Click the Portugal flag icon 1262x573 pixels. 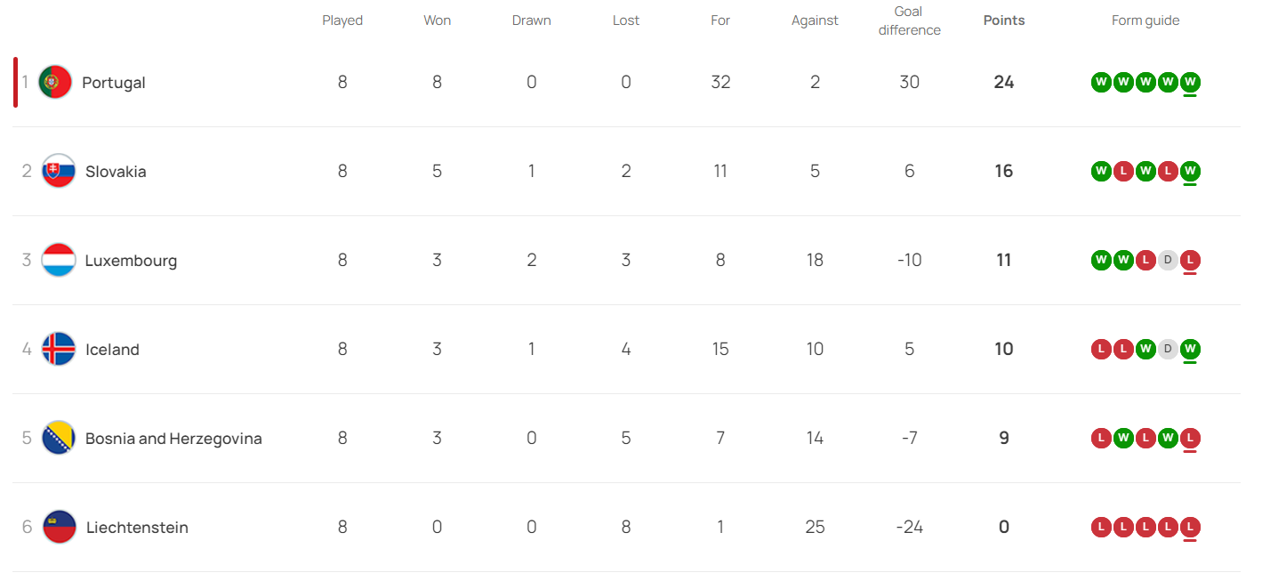point(55,82)
